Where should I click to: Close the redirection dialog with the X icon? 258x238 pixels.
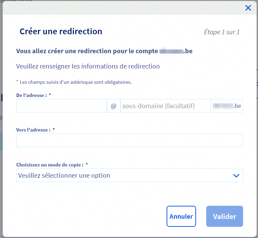tap(248, 8)
